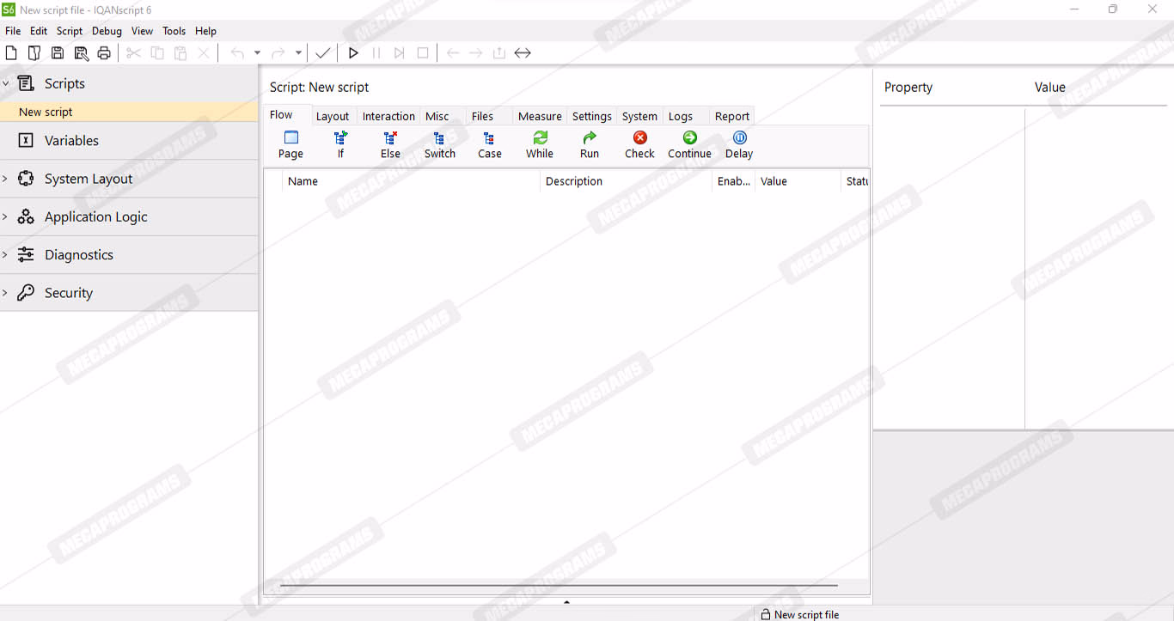Open the Variables panel
The height and width of the screenshot is (621, 1174).
pos(71,141)
